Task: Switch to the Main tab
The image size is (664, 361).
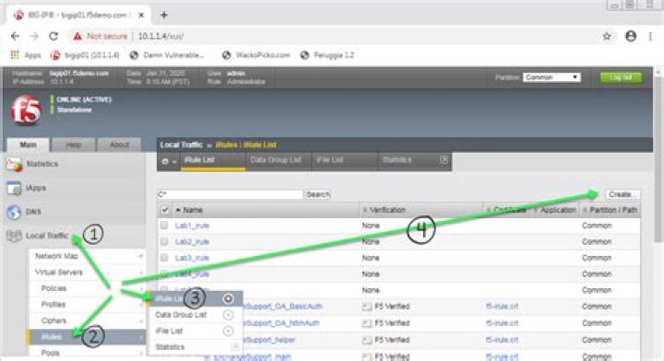Action: click(29, 145)
